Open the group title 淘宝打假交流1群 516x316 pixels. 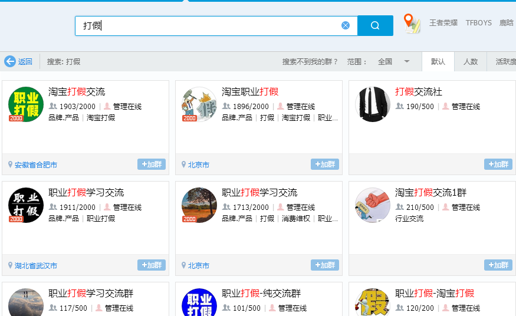click(430, 192)
